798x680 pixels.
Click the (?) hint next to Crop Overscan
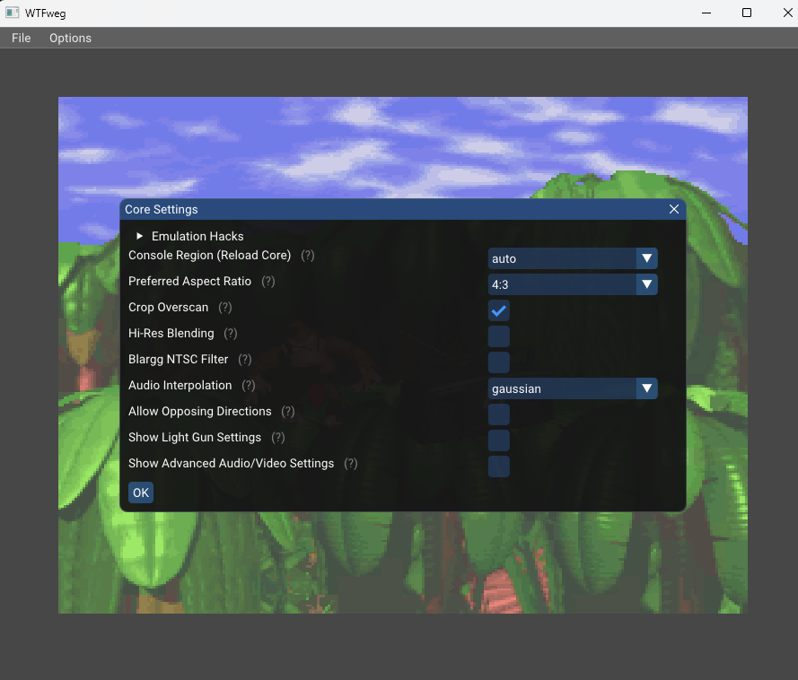coord(225,308)
